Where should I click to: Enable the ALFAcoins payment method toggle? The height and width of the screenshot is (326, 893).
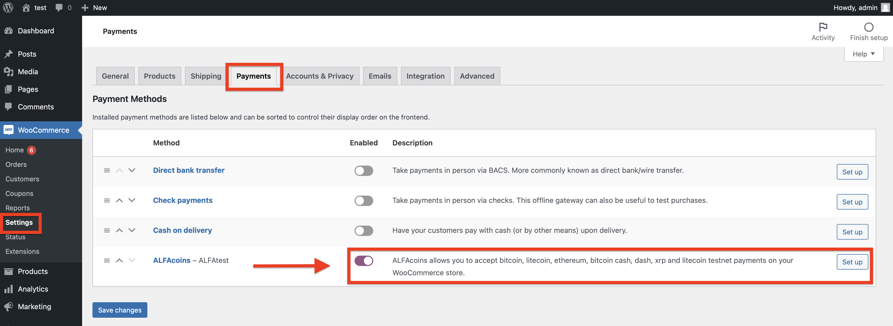[x=364, y=261]
